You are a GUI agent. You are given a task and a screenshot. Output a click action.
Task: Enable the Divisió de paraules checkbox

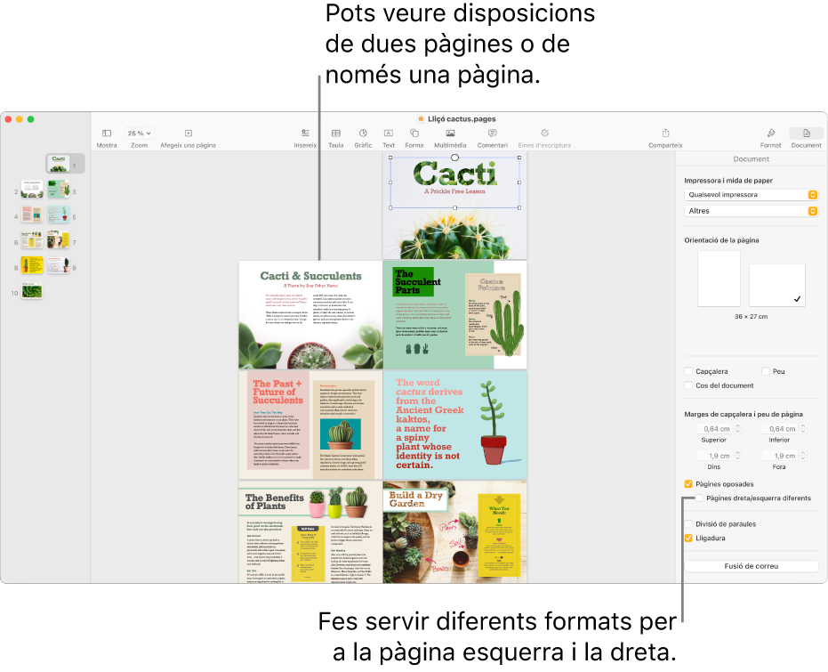coord(688,524)
